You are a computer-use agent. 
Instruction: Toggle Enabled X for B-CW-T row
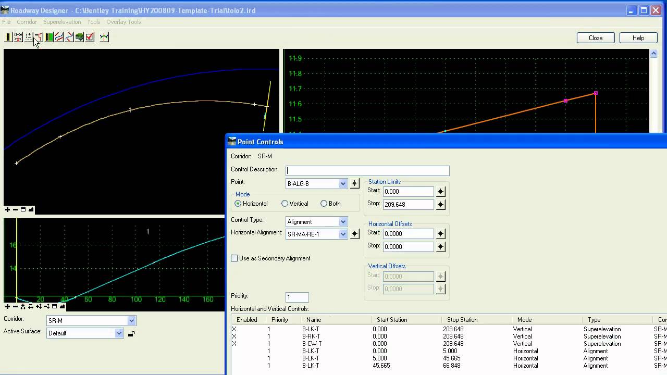[x=234, y=344]
